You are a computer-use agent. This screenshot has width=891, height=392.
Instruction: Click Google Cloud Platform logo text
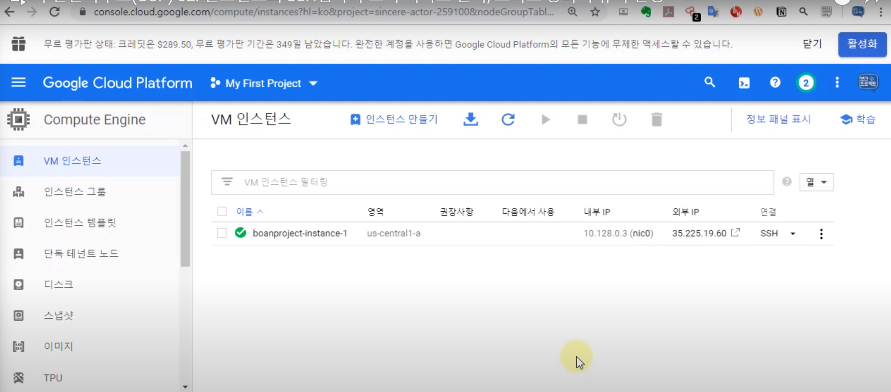[x=117, y=83]
